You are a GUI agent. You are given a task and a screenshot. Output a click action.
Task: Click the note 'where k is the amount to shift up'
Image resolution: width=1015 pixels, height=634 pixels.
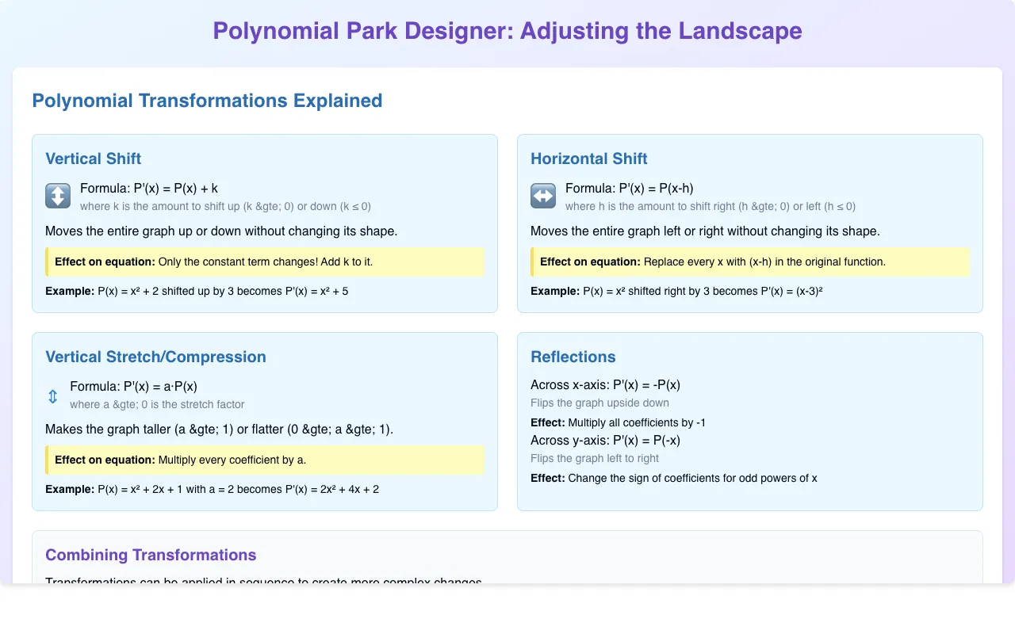click(225, 206)
